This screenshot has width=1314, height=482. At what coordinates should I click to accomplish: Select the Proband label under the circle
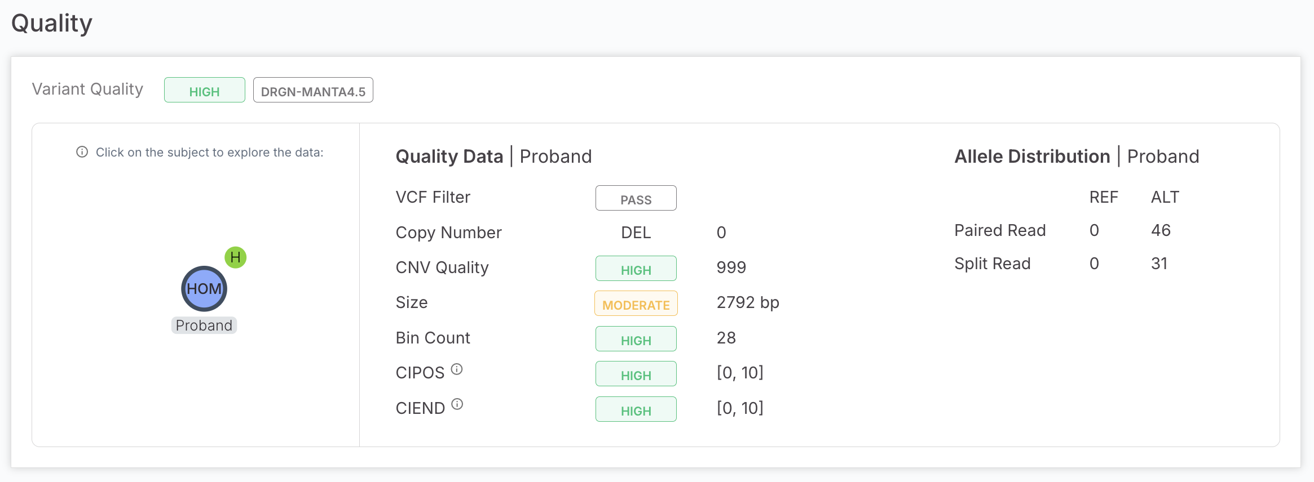click(x=204, y=325)
